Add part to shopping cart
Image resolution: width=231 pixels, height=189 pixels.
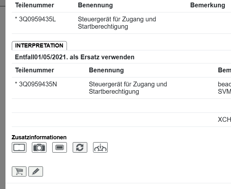point(19,171)
